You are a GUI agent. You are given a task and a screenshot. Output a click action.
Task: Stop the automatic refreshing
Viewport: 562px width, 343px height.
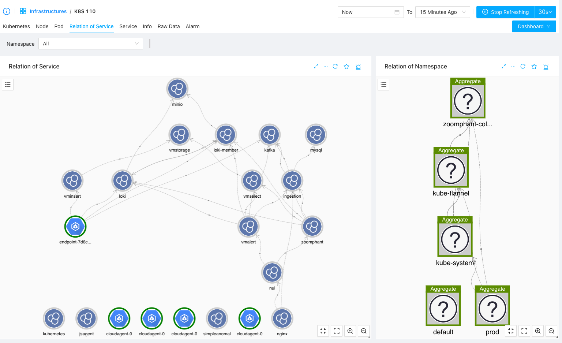click(505, 12)
